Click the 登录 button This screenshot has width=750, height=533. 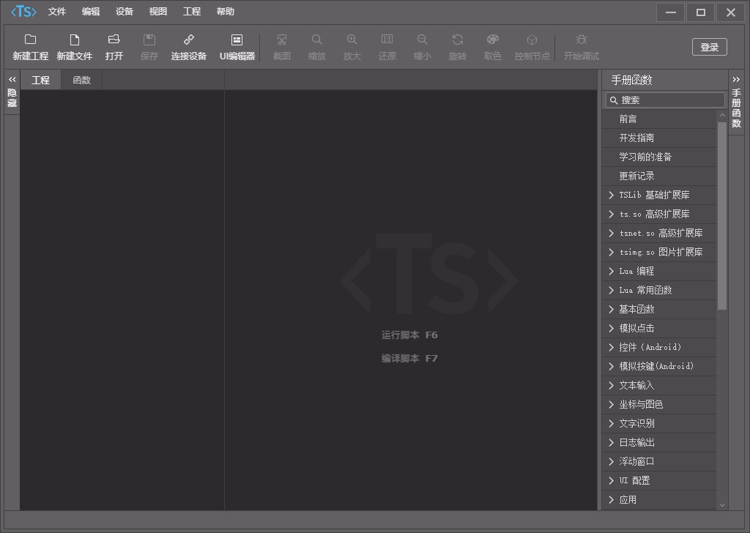click(708, 46)
